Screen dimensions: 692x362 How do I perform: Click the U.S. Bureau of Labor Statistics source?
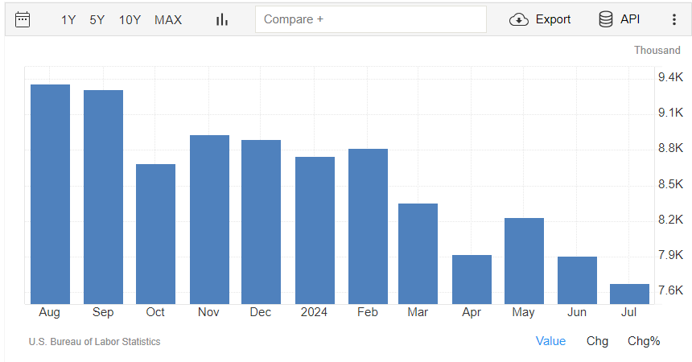94,342
